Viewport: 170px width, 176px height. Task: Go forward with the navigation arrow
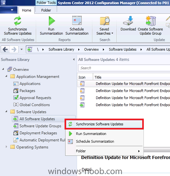pyautogui.click(x=14, y=49)
